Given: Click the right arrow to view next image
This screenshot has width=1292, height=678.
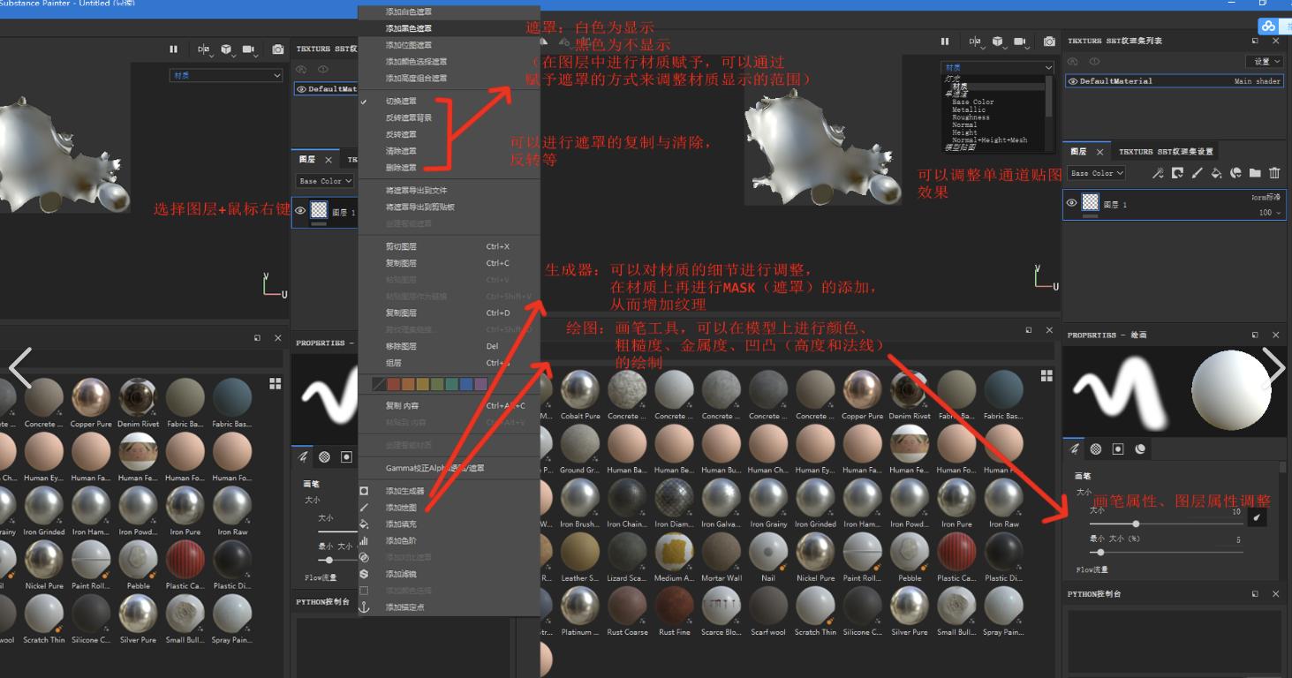Looking at the screenshot, I should point(1273,365).
